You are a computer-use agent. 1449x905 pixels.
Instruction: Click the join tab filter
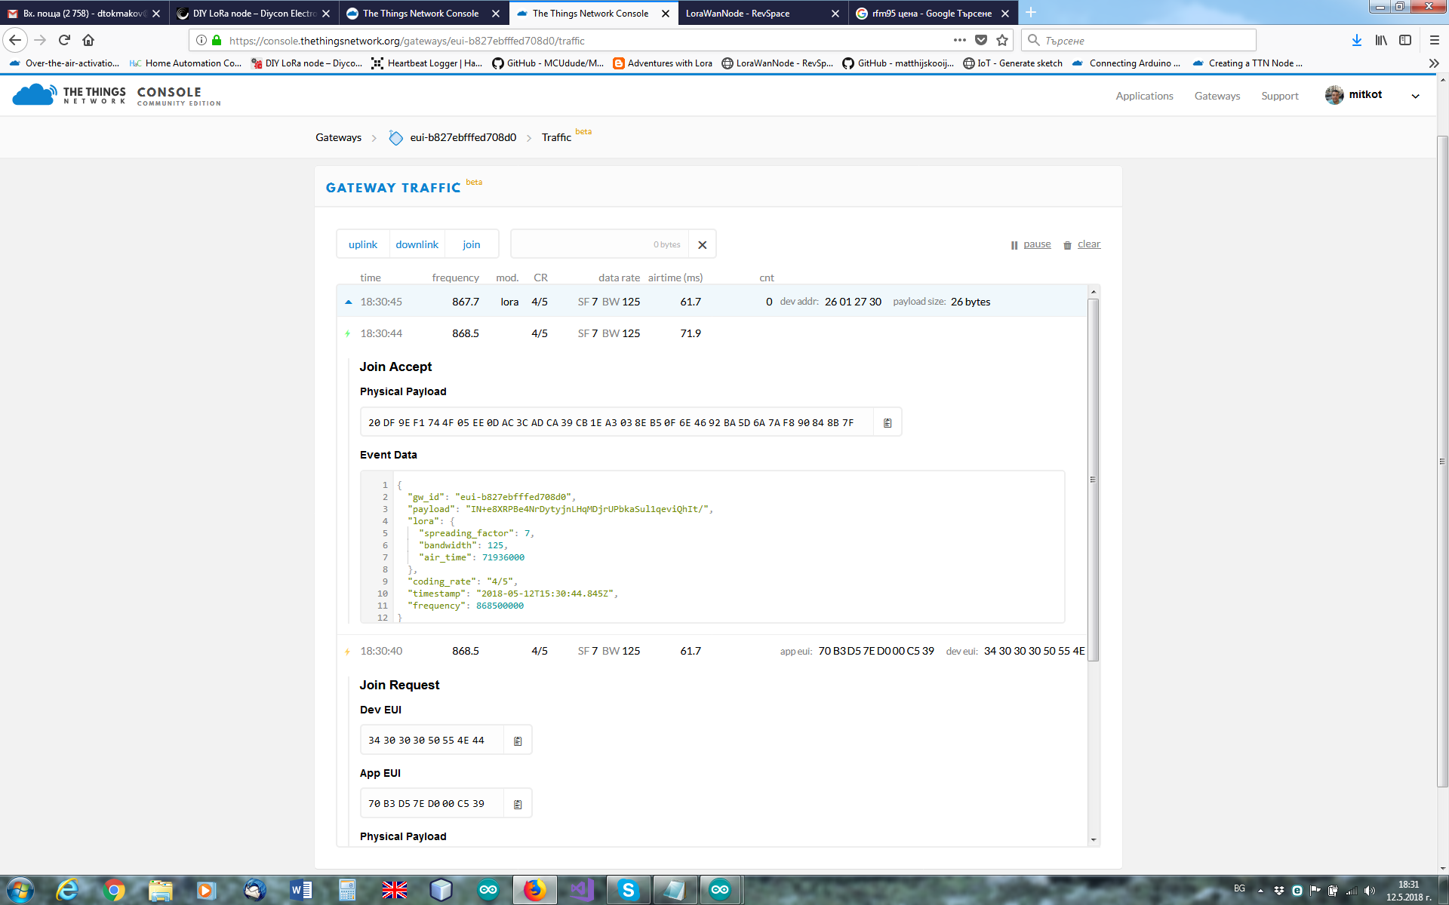[x=472, y=243]
